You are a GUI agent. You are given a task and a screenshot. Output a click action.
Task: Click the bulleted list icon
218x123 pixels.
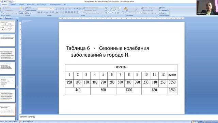click(66, 9)
